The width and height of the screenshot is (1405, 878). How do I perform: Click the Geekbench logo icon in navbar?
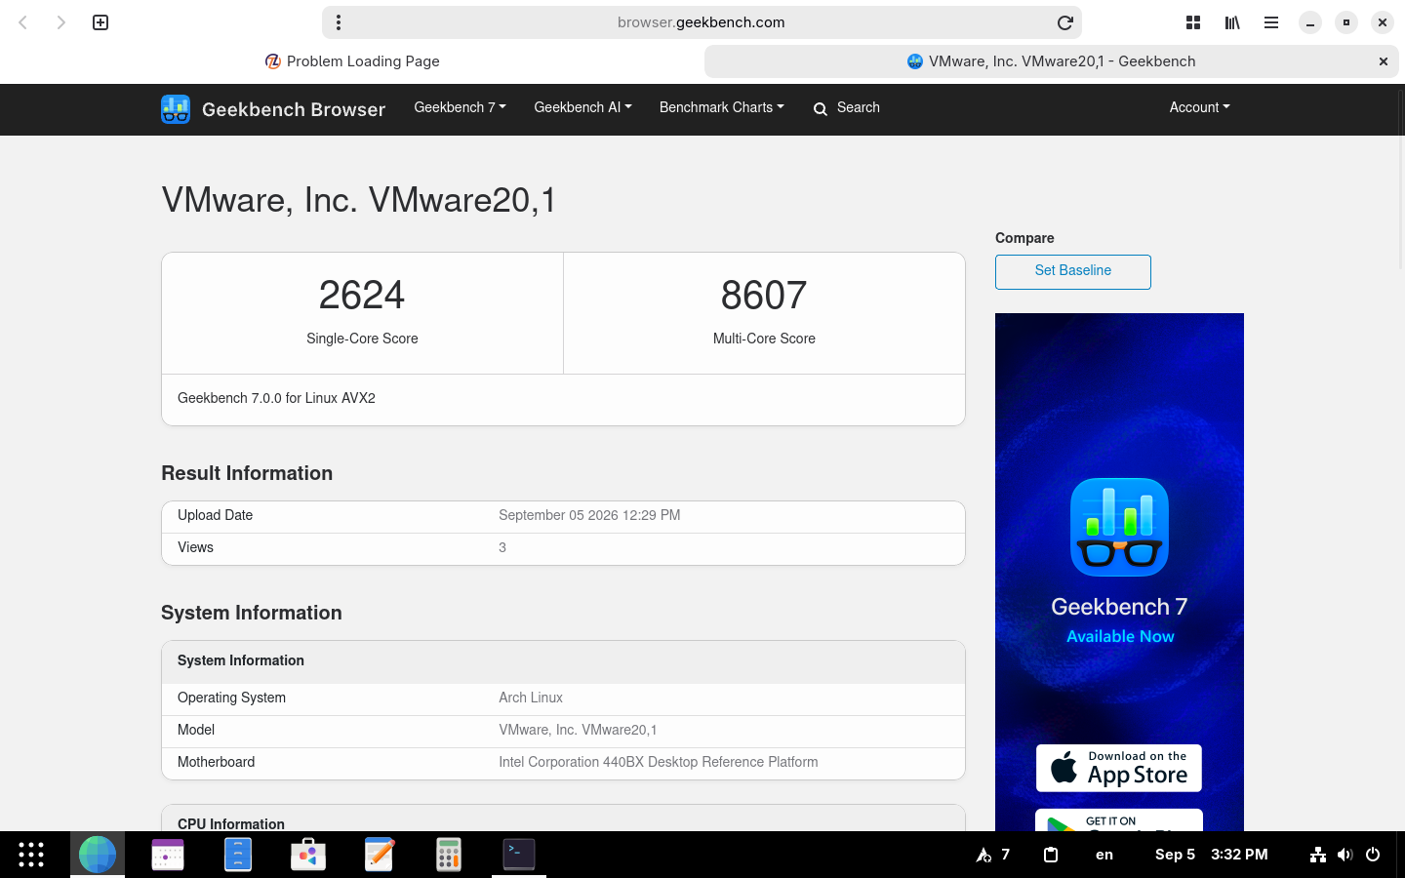pos(176,109)
